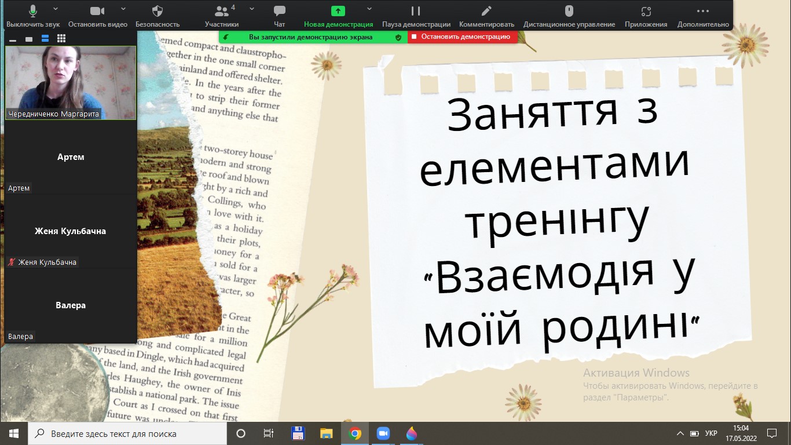Switch to thumbnail strip video view
791x445 pixels.
(45, 39)
